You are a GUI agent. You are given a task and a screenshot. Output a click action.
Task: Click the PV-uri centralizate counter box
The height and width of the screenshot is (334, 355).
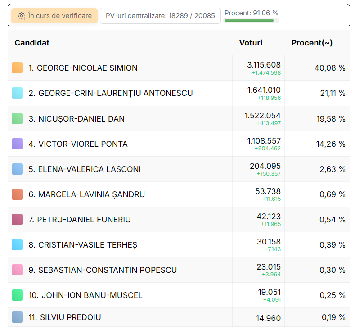(x=160, y=16)
